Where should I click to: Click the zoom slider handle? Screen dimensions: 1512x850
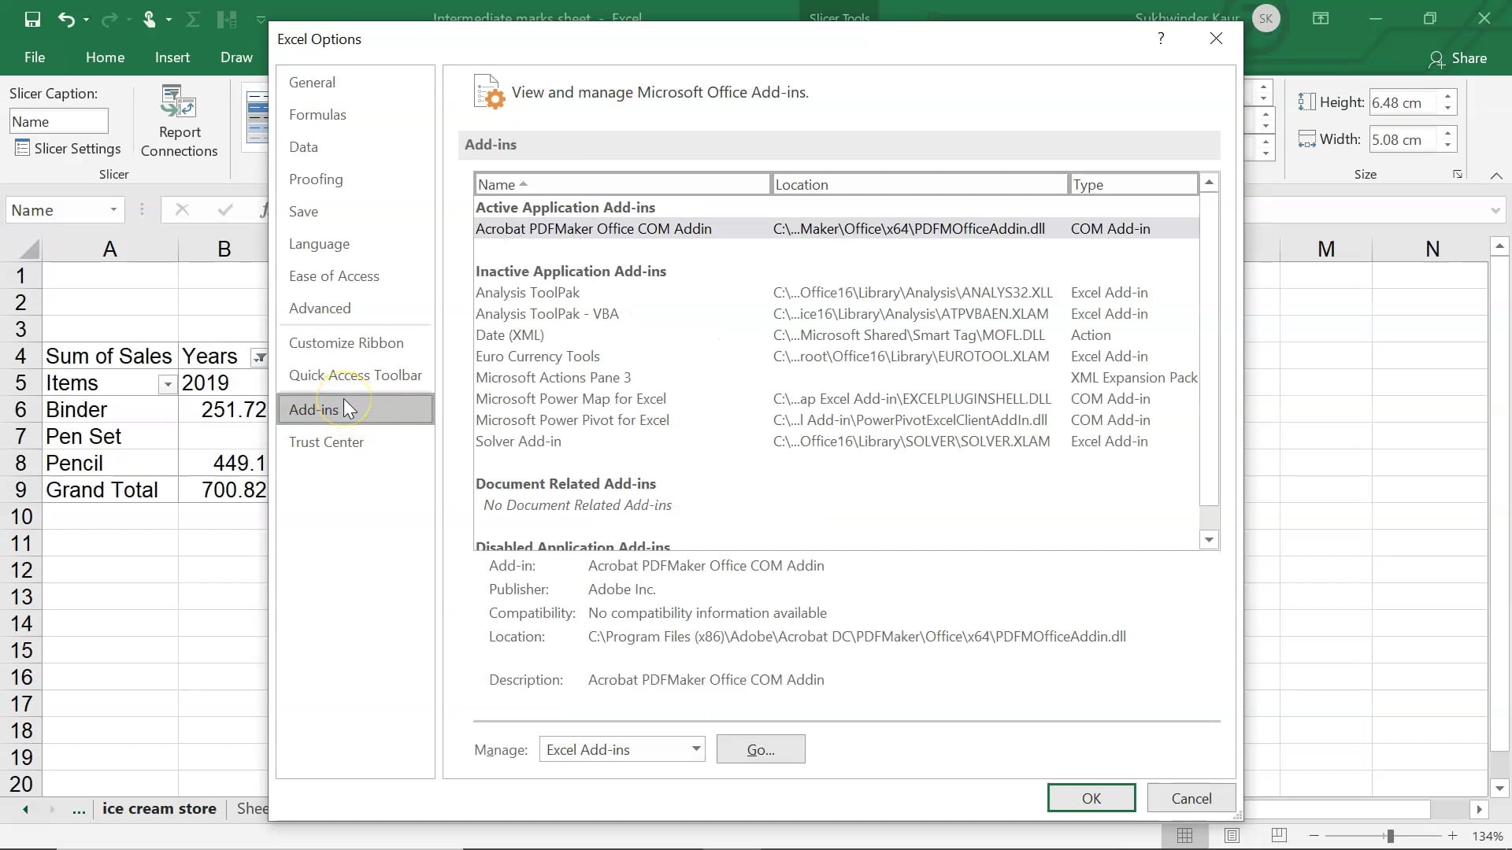[1390, 836]
